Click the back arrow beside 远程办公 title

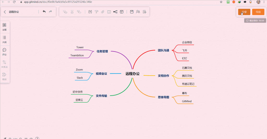(5, 12)
